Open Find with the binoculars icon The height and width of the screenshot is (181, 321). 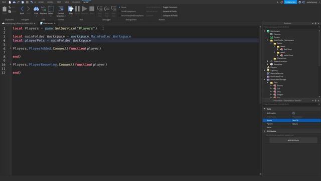36,9
